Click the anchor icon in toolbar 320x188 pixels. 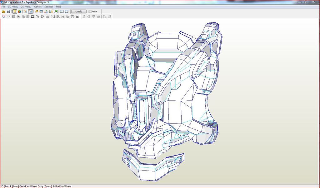46,12
